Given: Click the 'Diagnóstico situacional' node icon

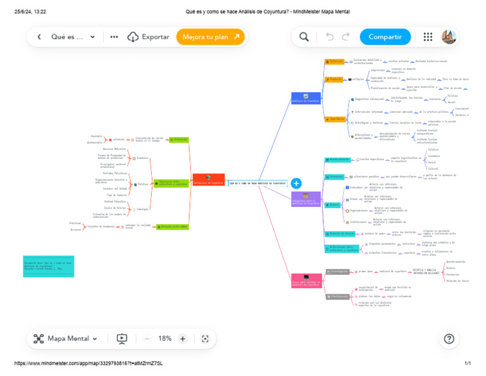Looking at the screenshot, I should coord(352,99).
